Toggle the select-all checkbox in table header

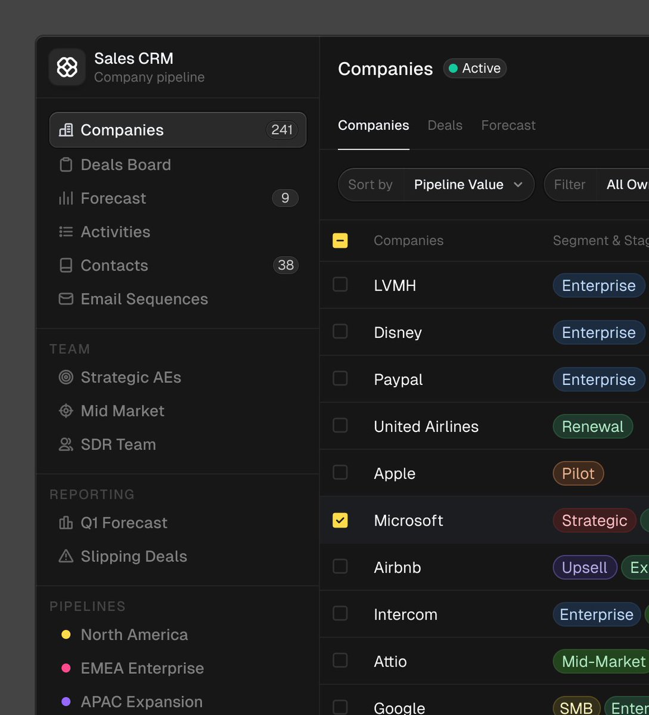pyautogui.click(x=340, y=241)
